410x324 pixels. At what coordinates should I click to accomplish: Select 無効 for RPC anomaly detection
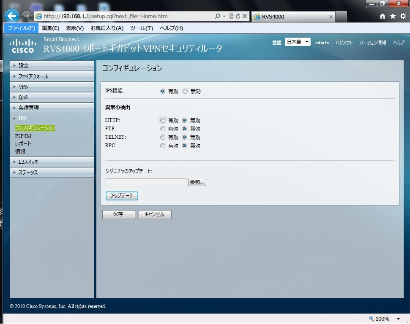(184, 146)
